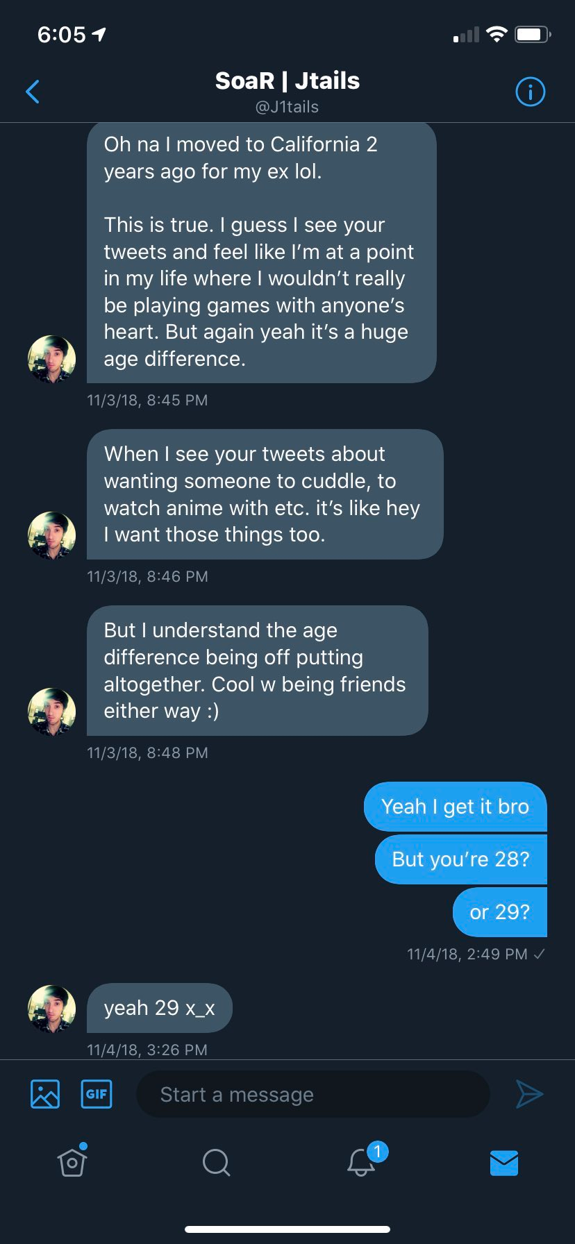Tap the 'yeah 29 x_x' received message
The width and height of the screenshot is (575, 1244).
click(x=160, y=1008)
